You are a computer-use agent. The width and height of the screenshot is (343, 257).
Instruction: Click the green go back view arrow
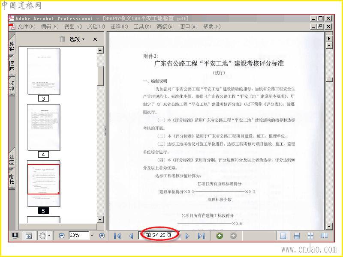(220, 236)
